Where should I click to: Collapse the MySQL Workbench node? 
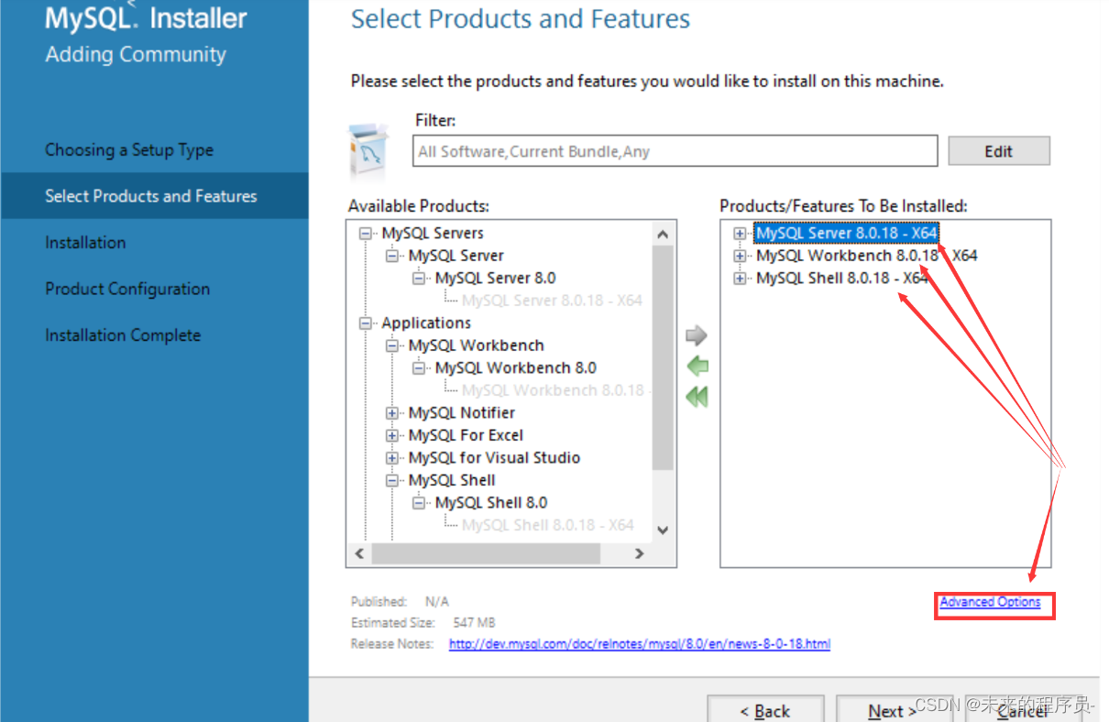tap(393, 345)
